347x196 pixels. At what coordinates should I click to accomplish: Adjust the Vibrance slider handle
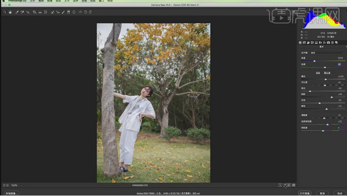pos(328,125)
